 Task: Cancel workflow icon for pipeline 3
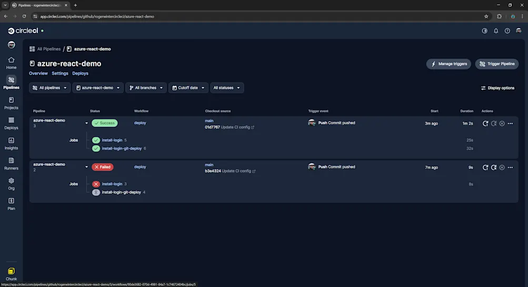pyautogui.click(x=502, y=123)
